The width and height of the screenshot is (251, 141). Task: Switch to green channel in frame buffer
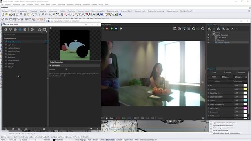pos(111,29)
